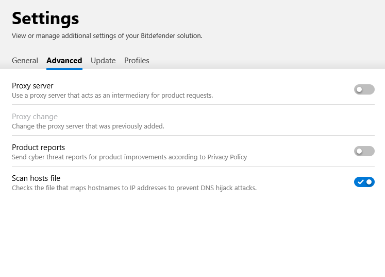Viewport: 385px width, 277px height.
Task: Select the Advanced tab
Action: coord(64,61)
